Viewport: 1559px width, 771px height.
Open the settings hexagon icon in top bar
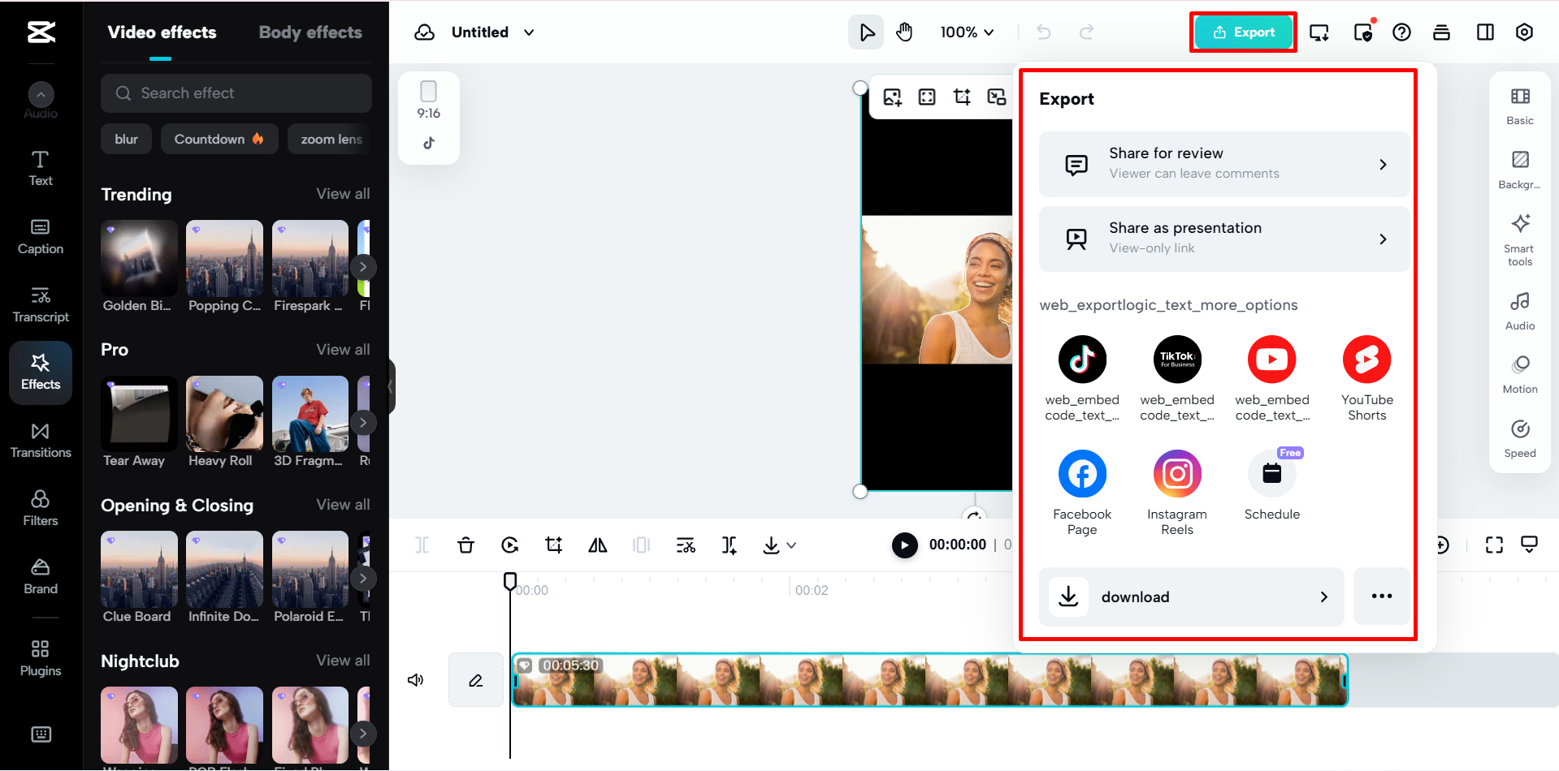point(1524,32)
